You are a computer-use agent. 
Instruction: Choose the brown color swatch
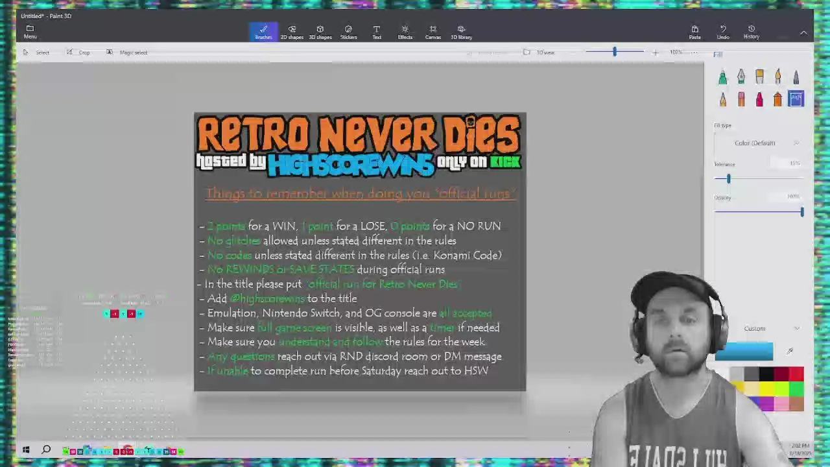[796, 403]
